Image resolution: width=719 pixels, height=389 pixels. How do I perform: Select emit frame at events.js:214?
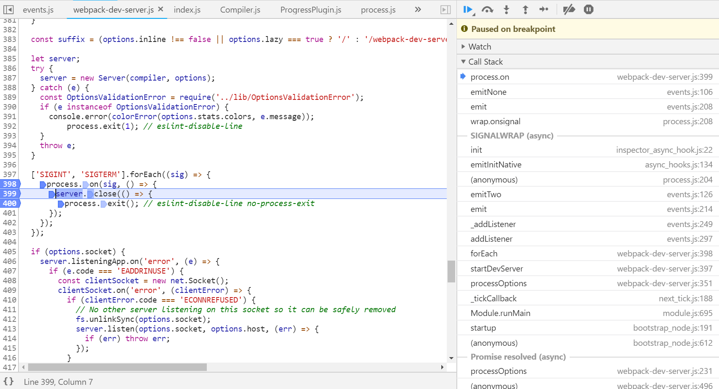click(x=588, y=209)
